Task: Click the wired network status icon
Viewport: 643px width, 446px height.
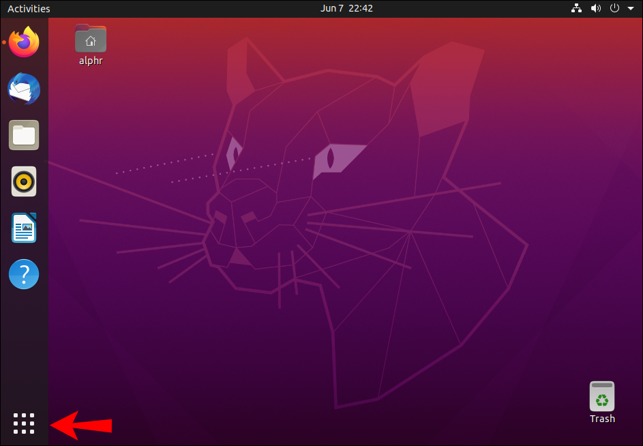Action: coord(577,8)
